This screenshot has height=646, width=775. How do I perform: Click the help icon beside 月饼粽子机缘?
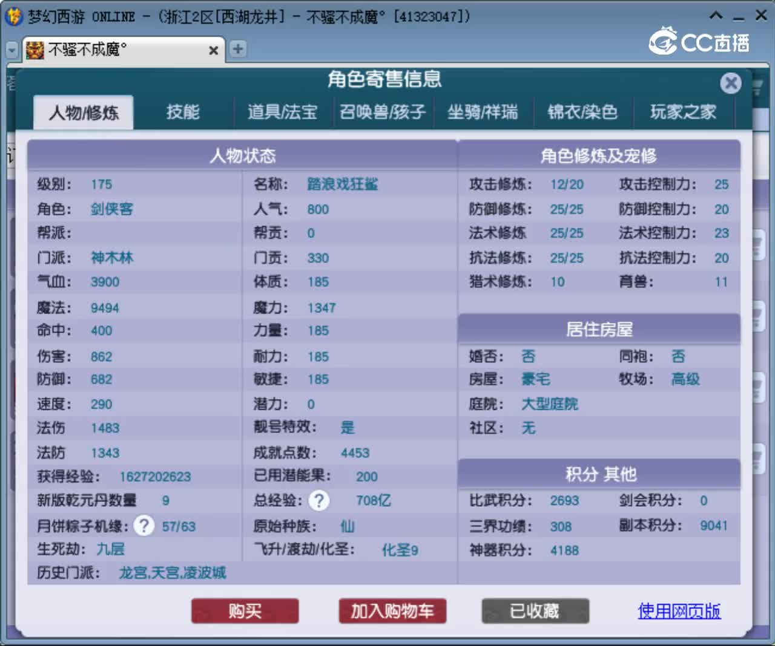pos(143,525)
